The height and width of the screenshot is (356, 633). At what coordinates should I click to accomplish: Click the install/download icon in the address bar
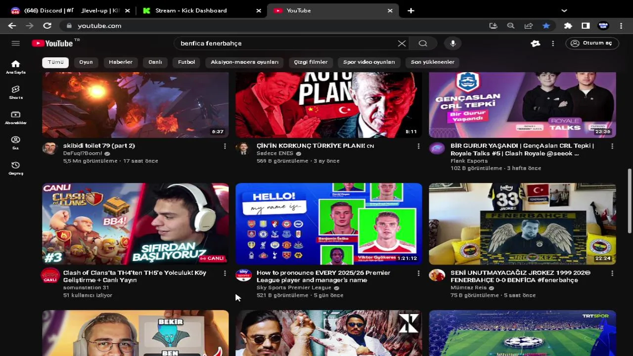493,26
